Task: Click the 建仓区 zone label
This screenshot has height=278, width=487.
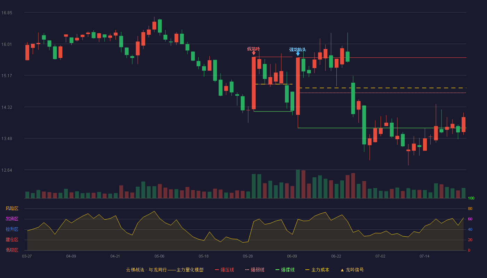Action: 12,240
